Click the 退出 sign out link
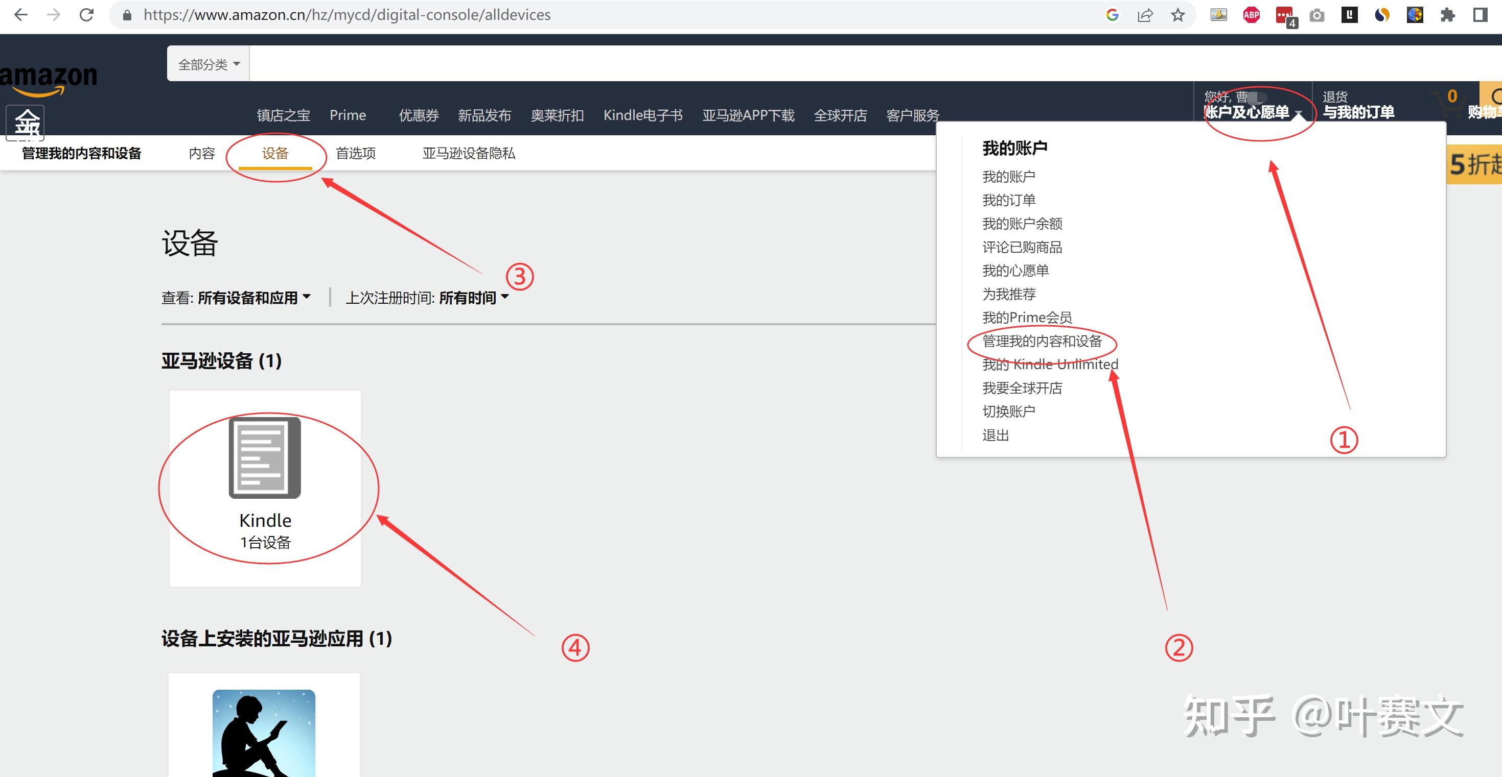 pos(996,435)
